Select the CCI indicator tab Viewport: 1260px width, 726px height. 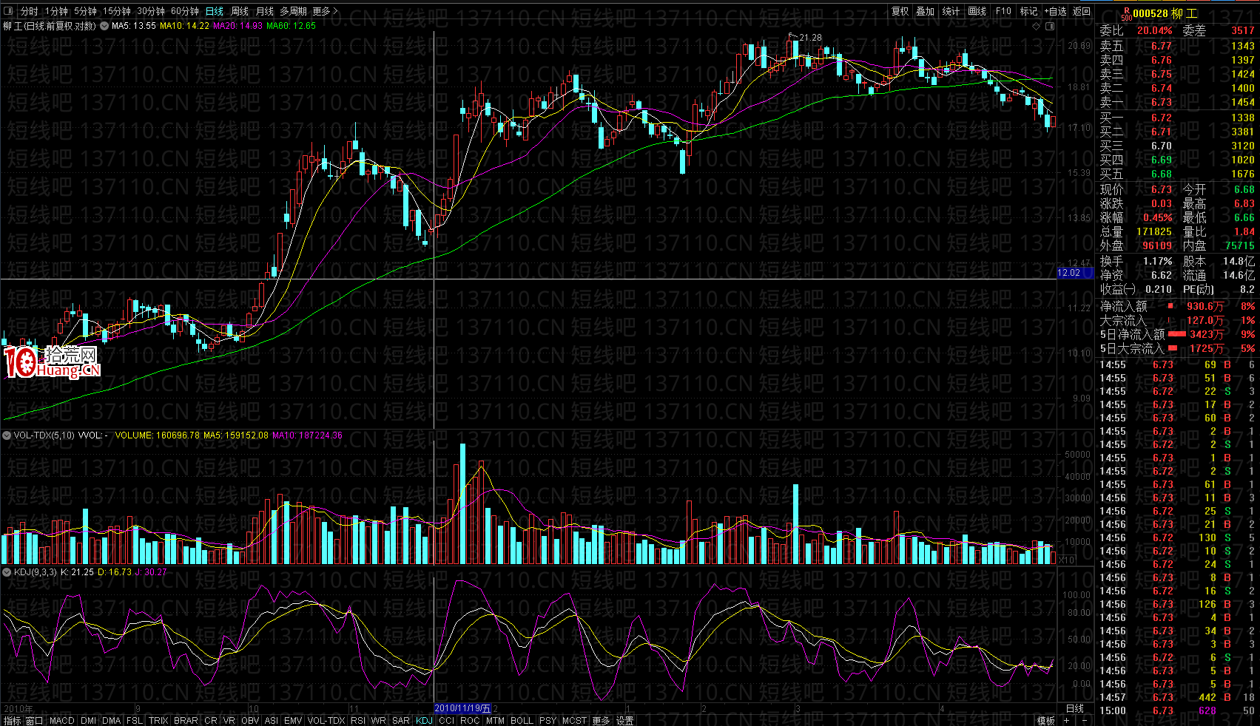(446, 720)
